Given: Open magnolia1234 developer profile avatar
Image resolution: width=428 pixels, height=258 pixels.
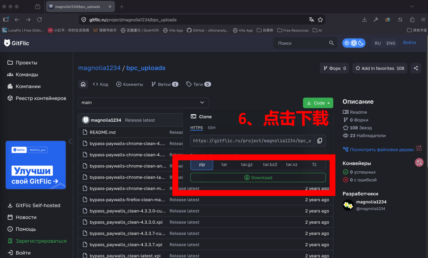Looking at the screenshot, I should pos(348,205).
